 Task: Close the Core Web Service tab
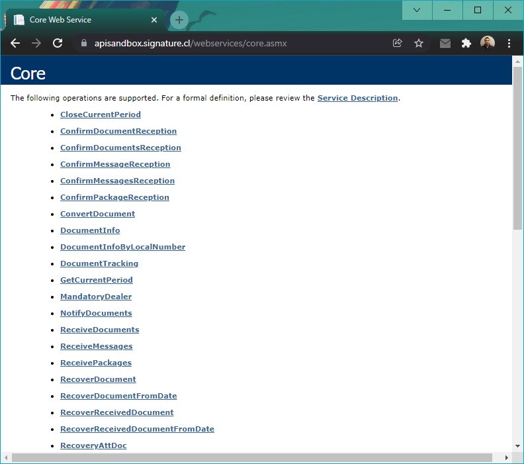click(154, 20)
